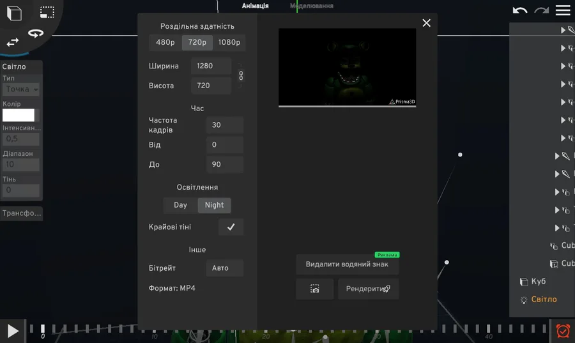Toggle the width-height aspect ratio link
575x343 pixels.
[x=241, y=75]
